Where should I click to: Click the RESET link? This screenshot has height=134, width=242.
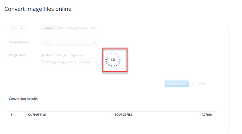(x=202, y=83)
